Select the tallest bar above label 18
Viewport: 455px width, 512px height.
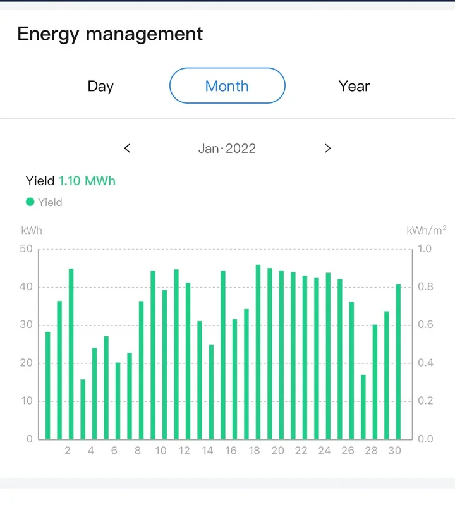(x=258, y=352)
